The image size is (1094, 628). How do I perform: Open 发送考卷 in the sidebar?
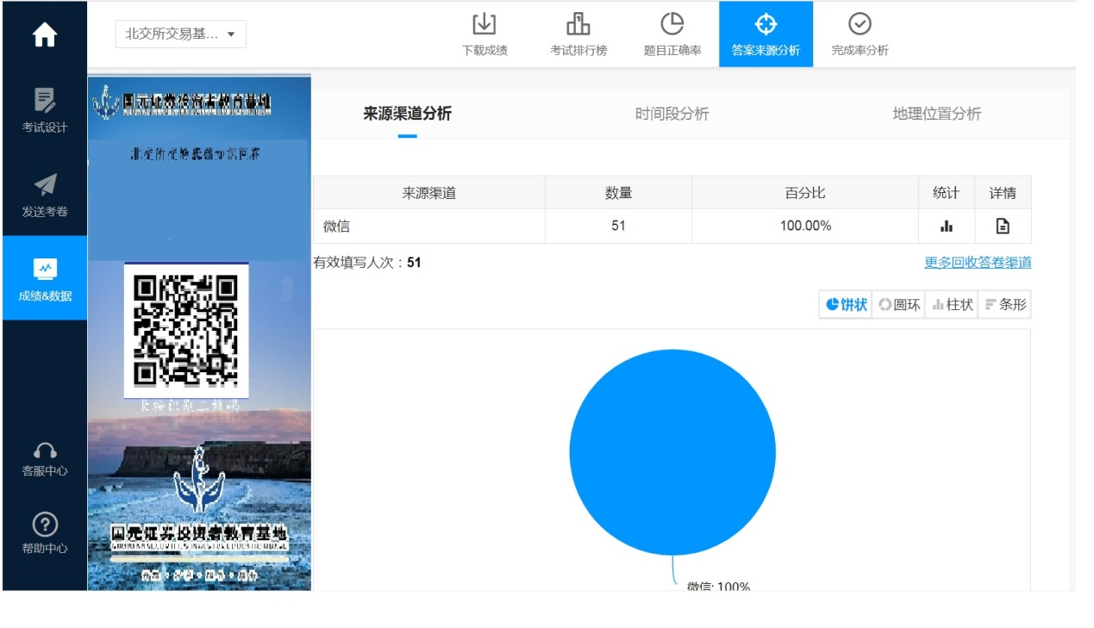45,195
